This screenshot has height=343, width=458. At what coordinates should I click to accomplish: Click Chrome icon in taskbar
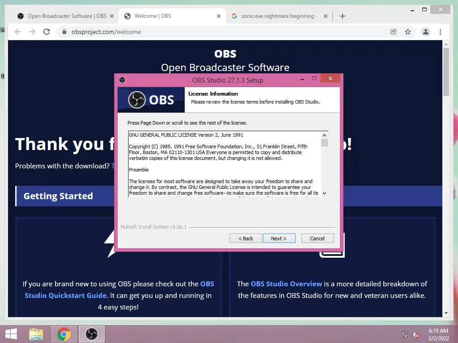[x=64, y=334]
